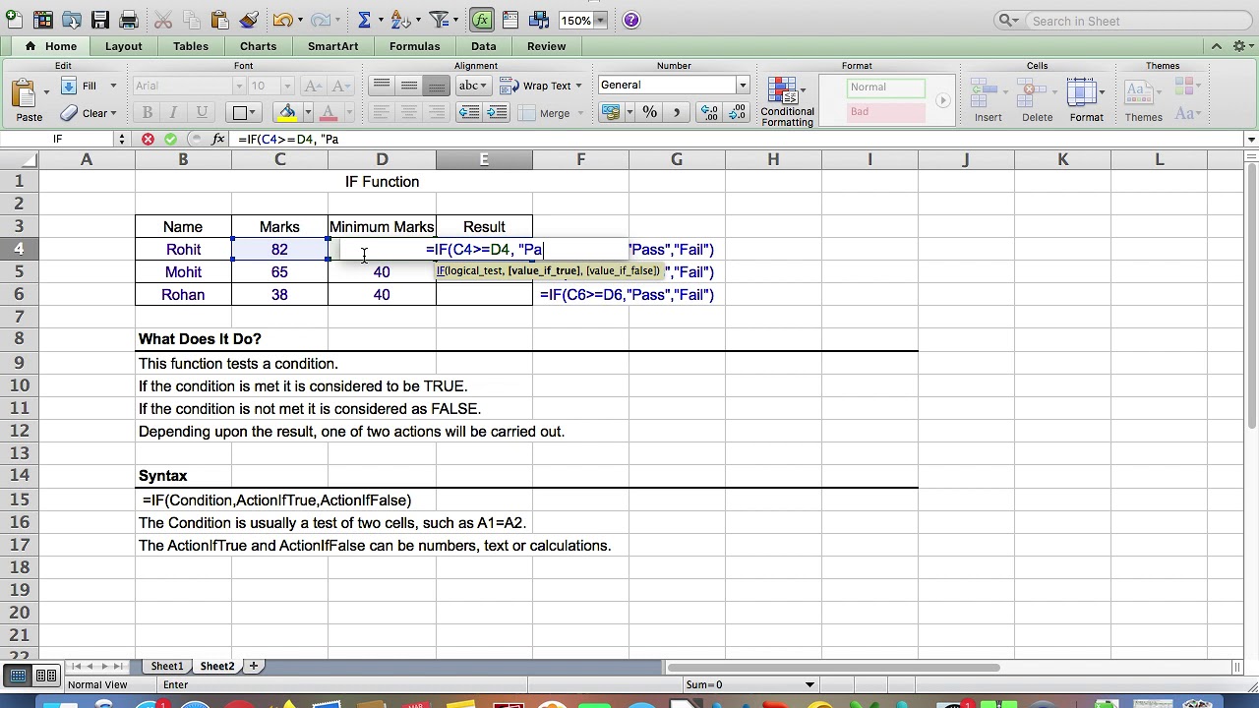
Task: Switch to Sheet1 tab
Action: click(166, 666)
